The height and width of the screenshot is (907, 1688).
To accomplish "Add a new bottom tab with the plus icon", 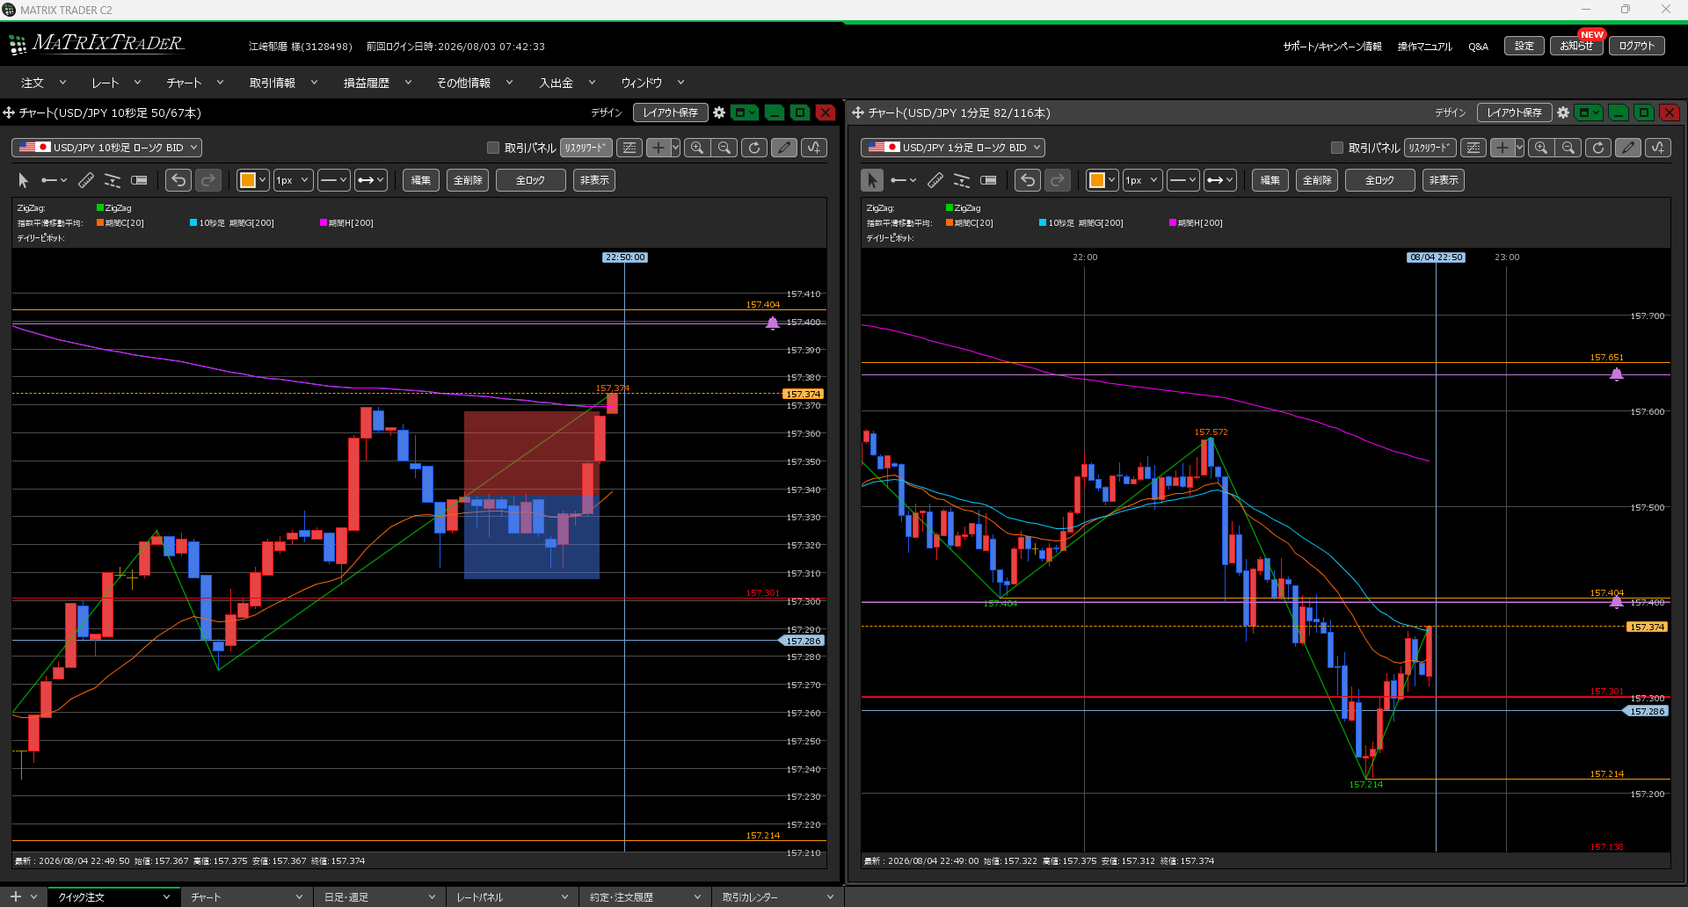I will tap(15, 896).
